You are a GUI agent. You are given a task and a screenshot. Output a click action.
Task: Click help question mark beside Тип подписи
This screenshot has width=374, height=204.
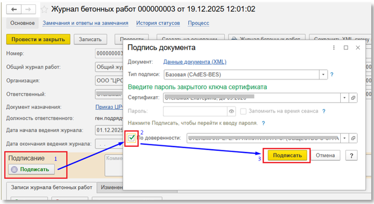(332, 74)
